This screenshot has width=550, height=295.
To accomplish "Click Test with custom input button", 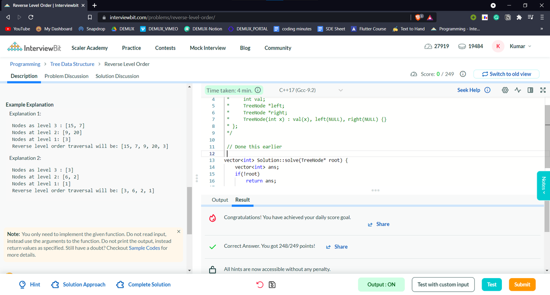I will point(443,284).
